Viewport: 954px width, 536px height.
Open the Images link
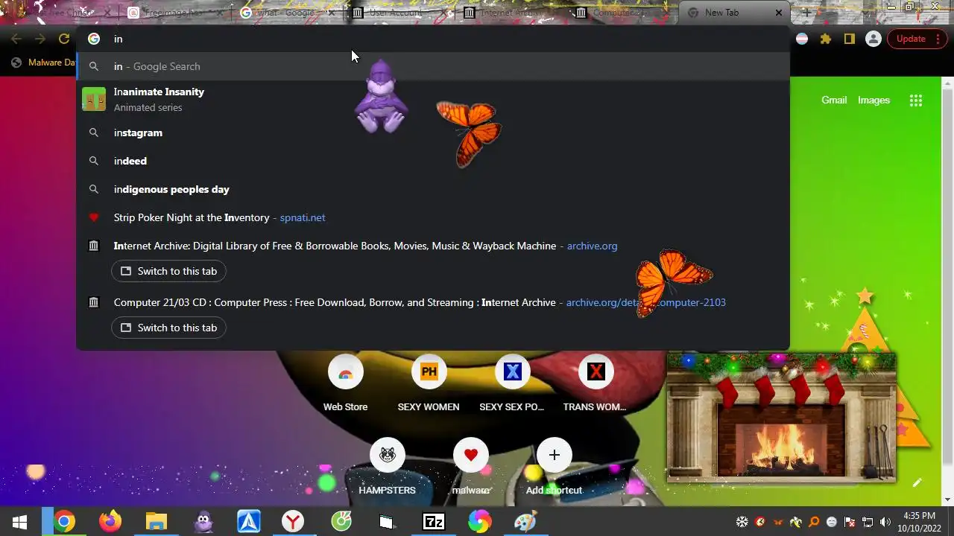[x=874, y=100]
